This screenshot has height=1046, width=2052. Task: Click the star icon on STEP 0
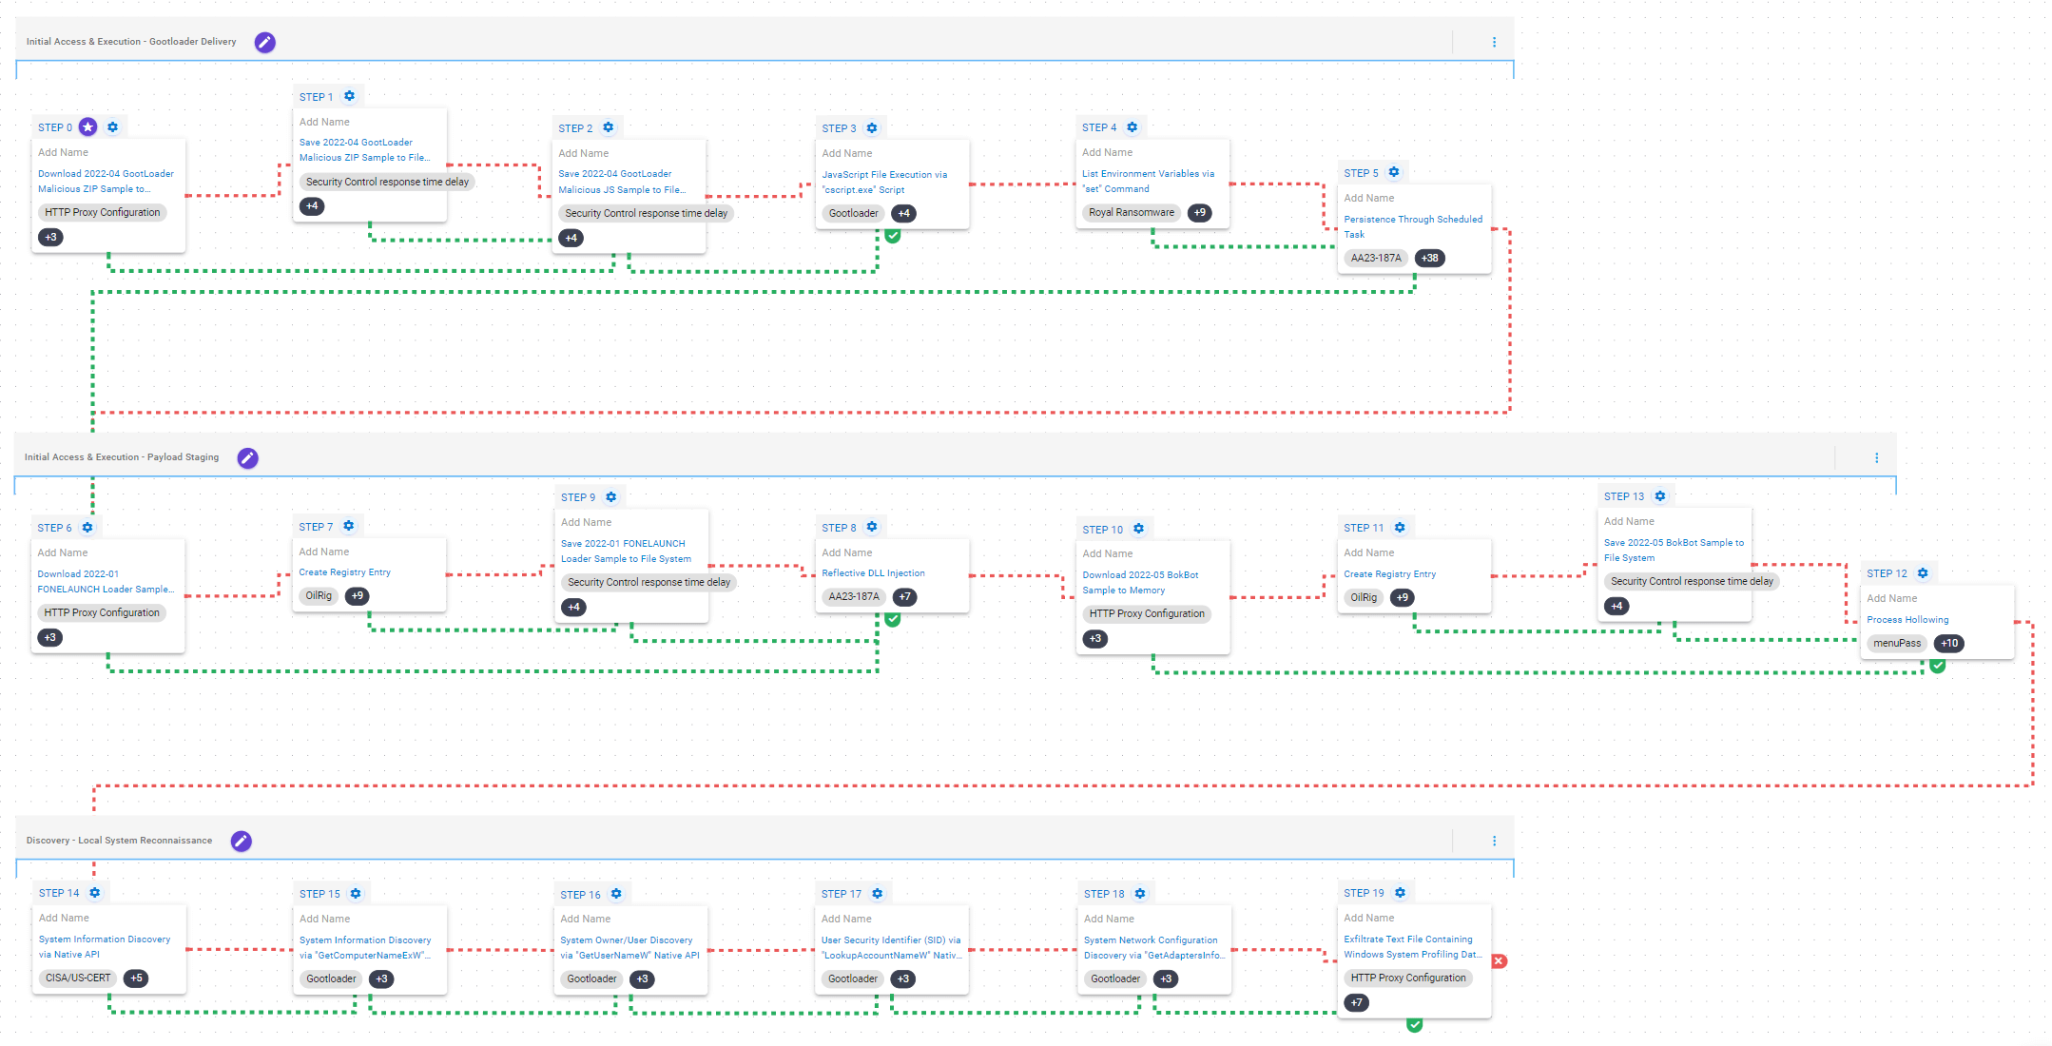tap(88, 126)
